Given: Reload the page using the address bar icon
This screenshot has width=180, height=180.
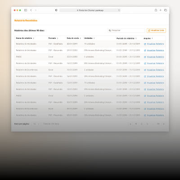Looking at the screenshot, I should (x=119, y=10).
